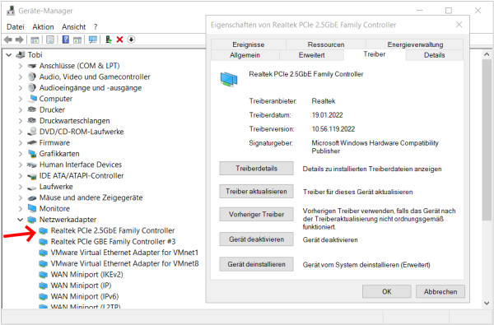Click the red X uninstall device icon
The width and height of the screenshot is (494, 325).
pos(119,39)
